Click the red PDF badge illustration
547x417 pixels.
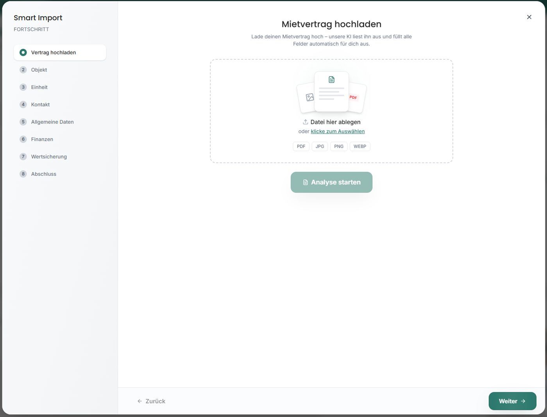tap(353, 97)
